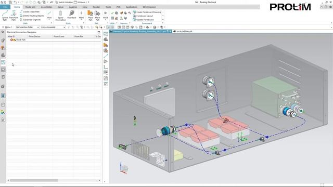Image resolution: width=333 pixels, height=187 pixels.
Task: Click the From Pin column header
Action: (x=84, y=36)
